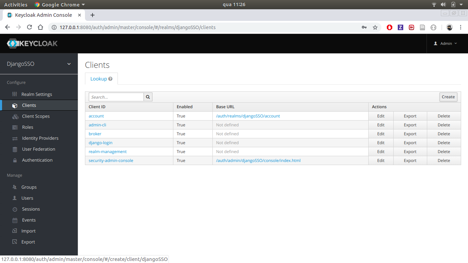Focus the clients Search field
Viewport: 468px width, 263px height.
[x=116, y=97]
